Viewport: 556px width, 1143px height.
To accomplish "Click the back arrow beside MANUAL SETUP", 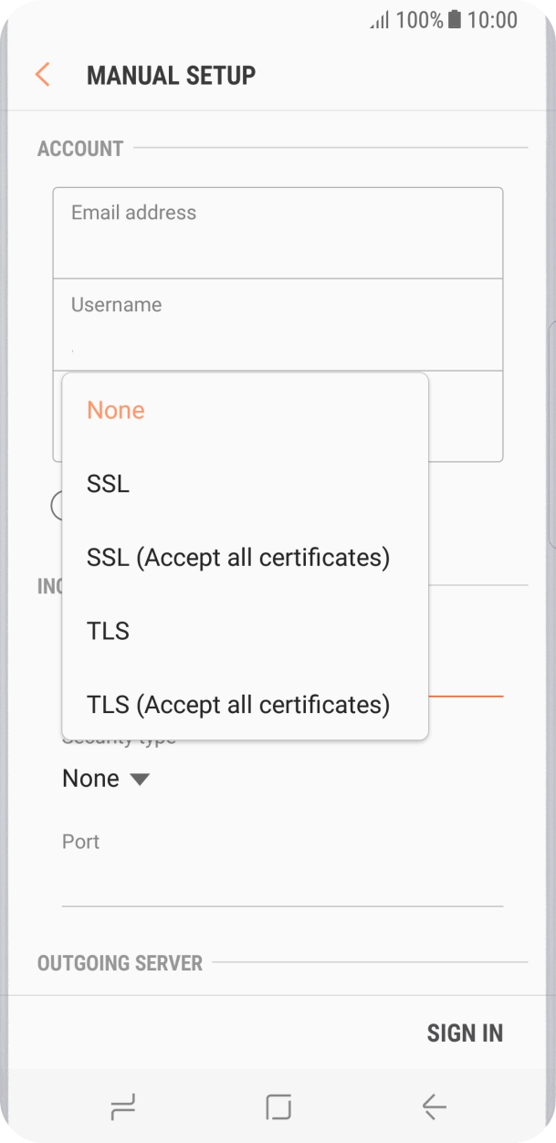I will click(x=42, y=74).
